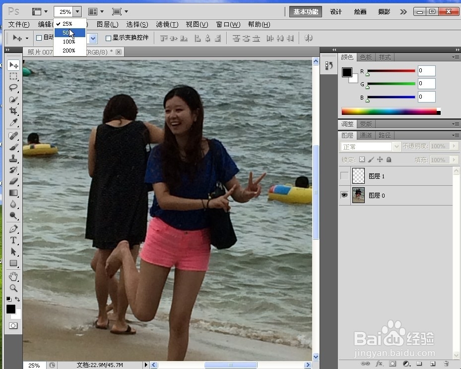The width and height of the screenshot is (461, 369).
Task: Select the Path Selection tool
Action: coord(13,252)
